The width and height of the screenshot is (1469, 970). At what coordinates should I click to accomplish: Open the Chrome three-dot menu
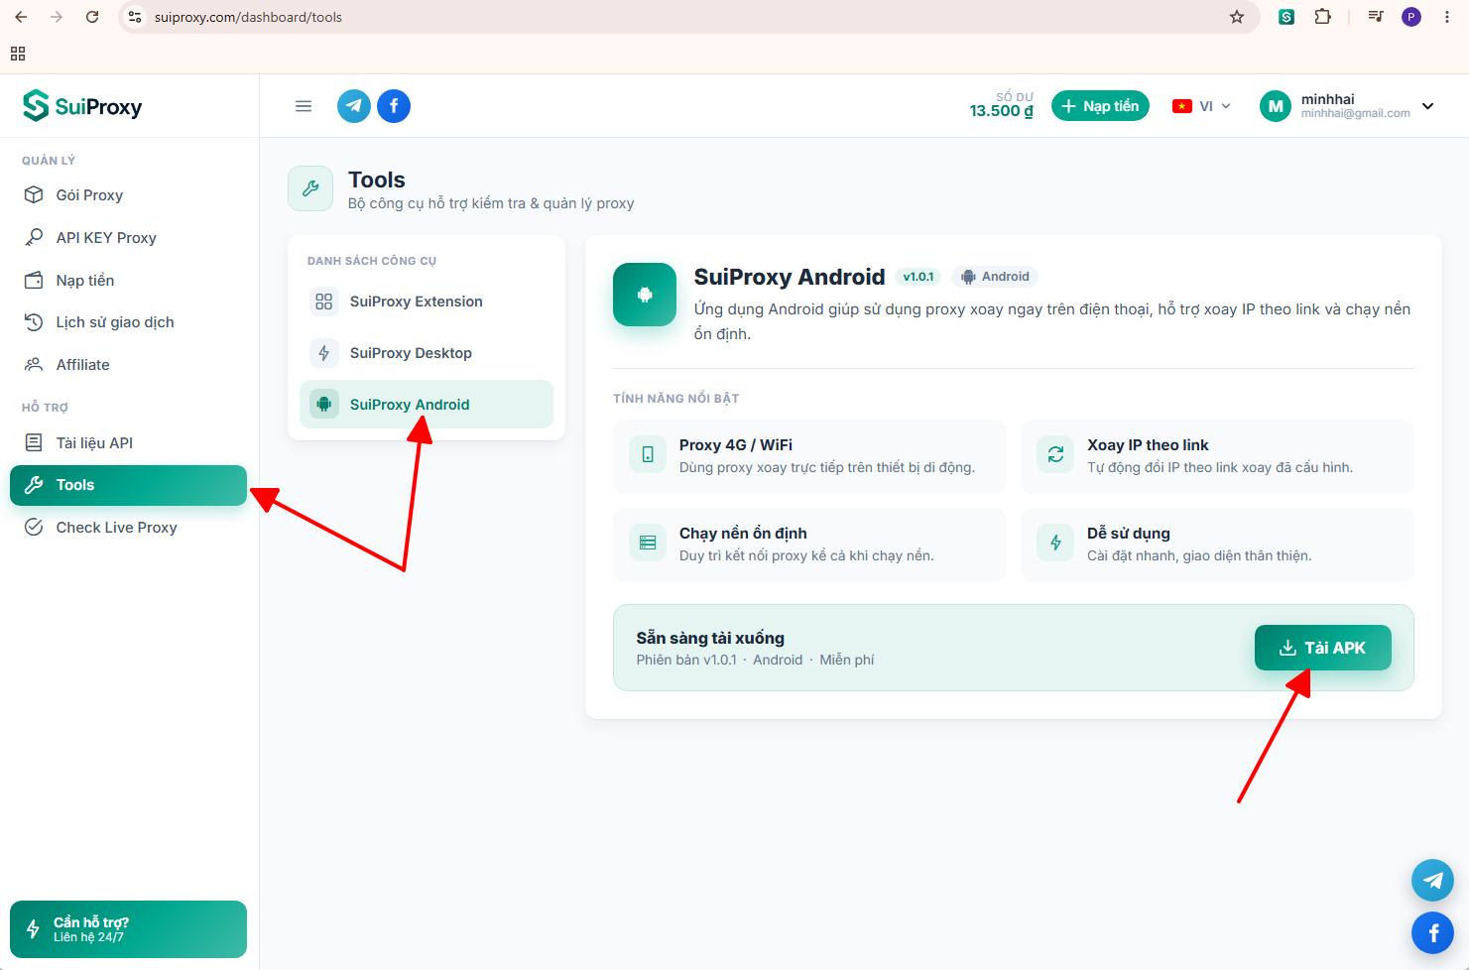tap(1446, 17)
